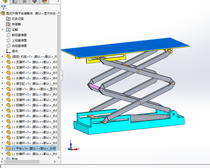Viewport: 210px width, 168px height.
Task: Click the part icon of 短横杆<1>
Action: [x=8, y=105]
